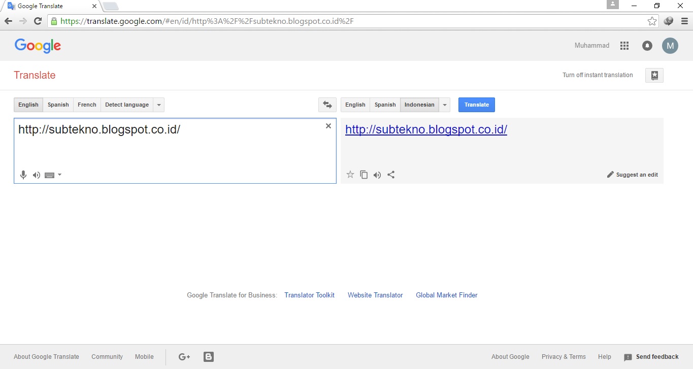Open a new browser tab
Image resolution: width=693 pixels, height=369 pixels.
(111, 6)
